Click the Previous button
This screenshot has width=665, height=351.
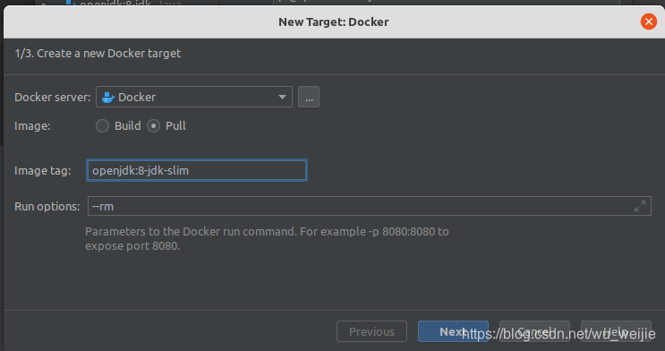pos(372,331)
